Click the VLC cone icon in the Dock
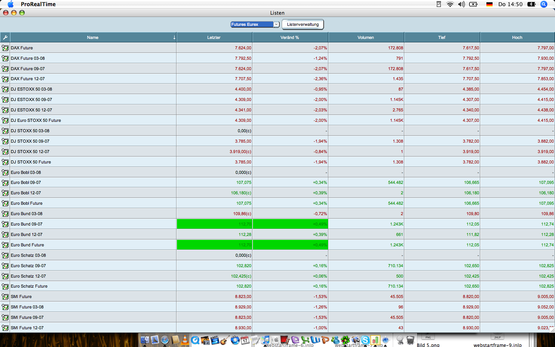555x347 pixels. [x=185, y=340]
